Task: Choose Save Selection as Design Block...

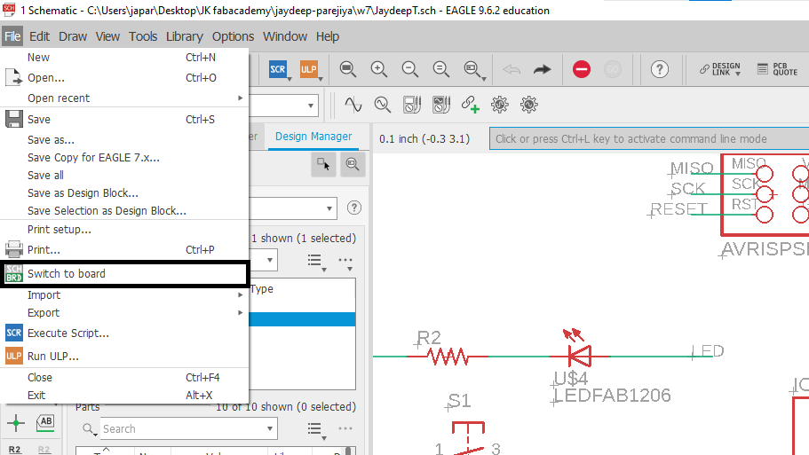Action: pyautogui.click(x=124, y=211)
